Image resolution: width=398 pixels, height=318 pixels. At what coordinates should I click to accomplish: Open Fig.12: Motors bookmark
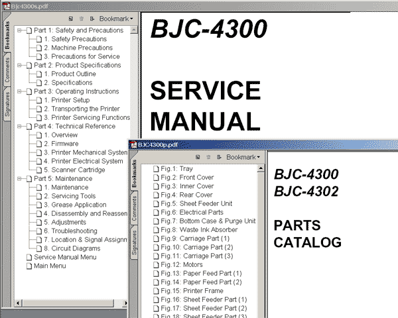pos(182,265)
